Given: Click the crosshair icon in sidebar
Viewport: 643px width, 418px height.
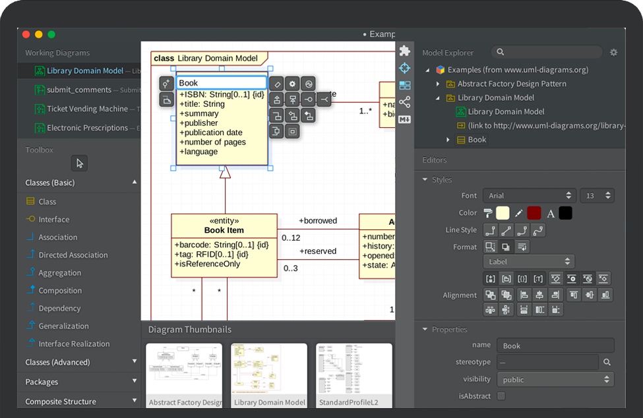Looking at the screenshot, I should (x=404, y=68).
